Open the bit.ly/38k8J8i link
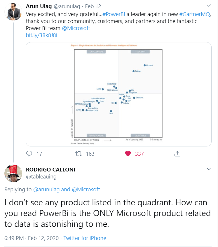The width and height of the screenshot is (218, 247). (41, 35)
